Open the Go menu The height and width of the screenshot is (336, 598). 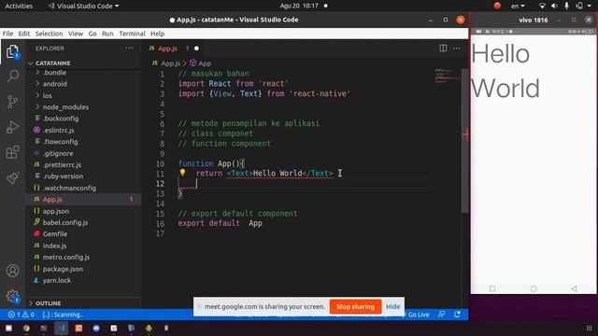(93, 34)
